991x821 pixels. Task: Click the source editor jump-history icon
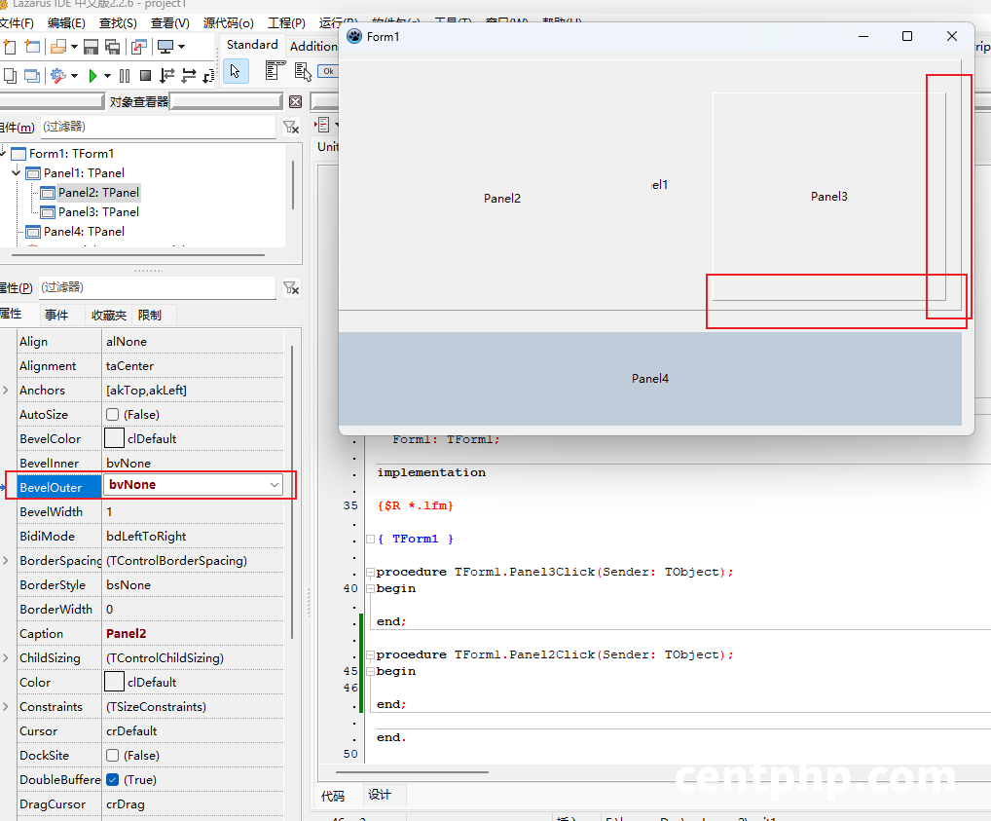(x=323, y=125)
